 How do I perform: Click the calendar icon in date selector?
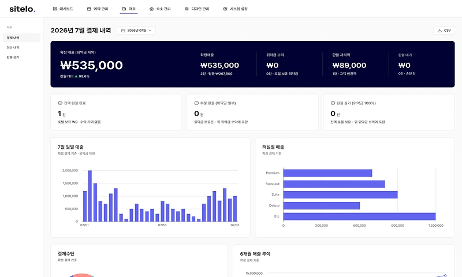[x=123, y=31]
